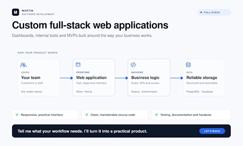Select the Reliable storage card
Image resolution: width=243 pixels, height=146 pixels.
pos(204,77)
